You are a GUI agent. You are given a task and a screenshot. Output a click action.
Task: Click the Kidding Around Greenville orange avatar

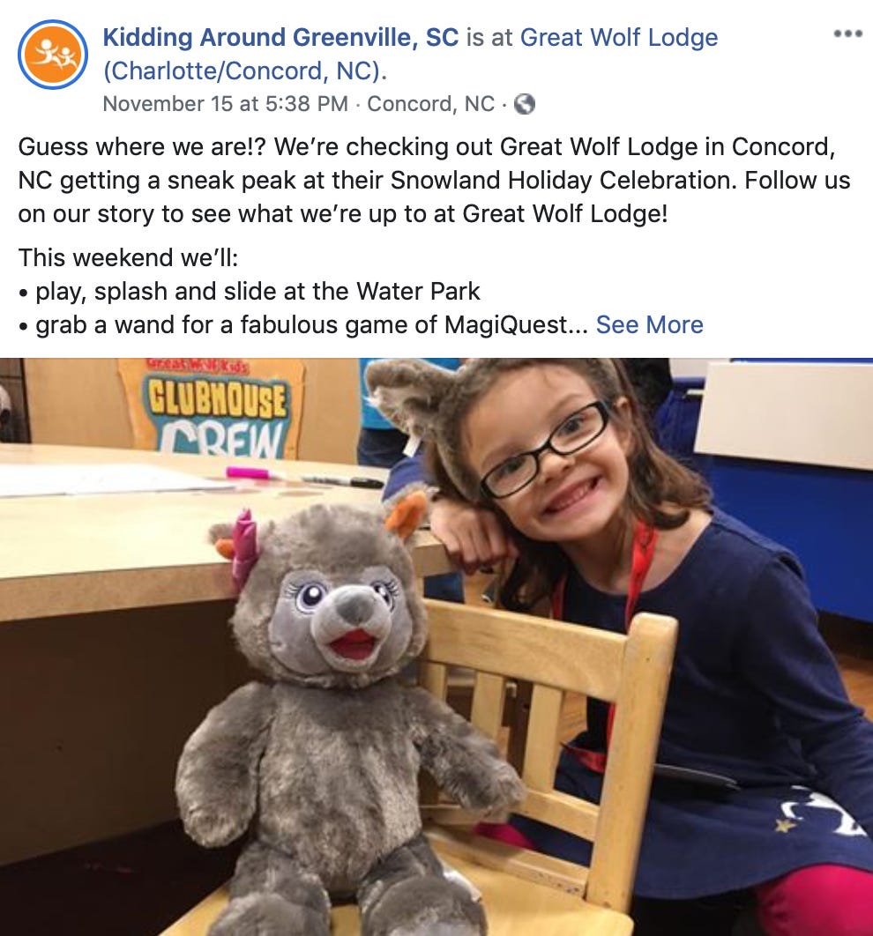pyautogui.click(x=53, y=55)
